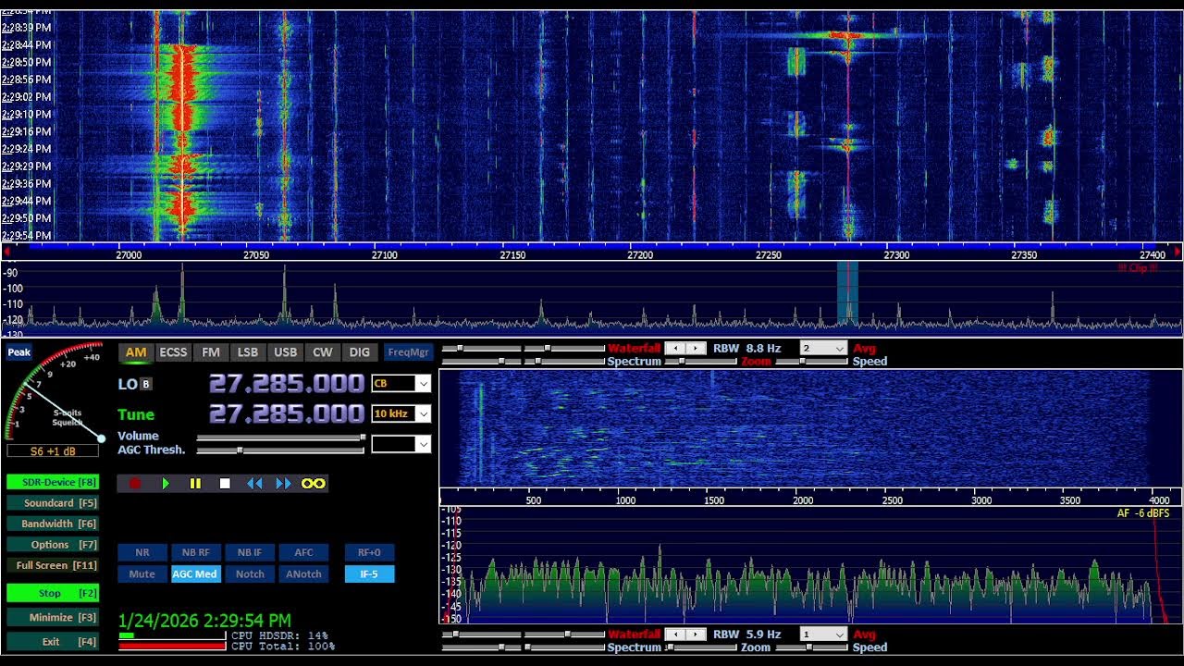
Task: Toggle the yellow loop playback icon
Action: point(314,483)
